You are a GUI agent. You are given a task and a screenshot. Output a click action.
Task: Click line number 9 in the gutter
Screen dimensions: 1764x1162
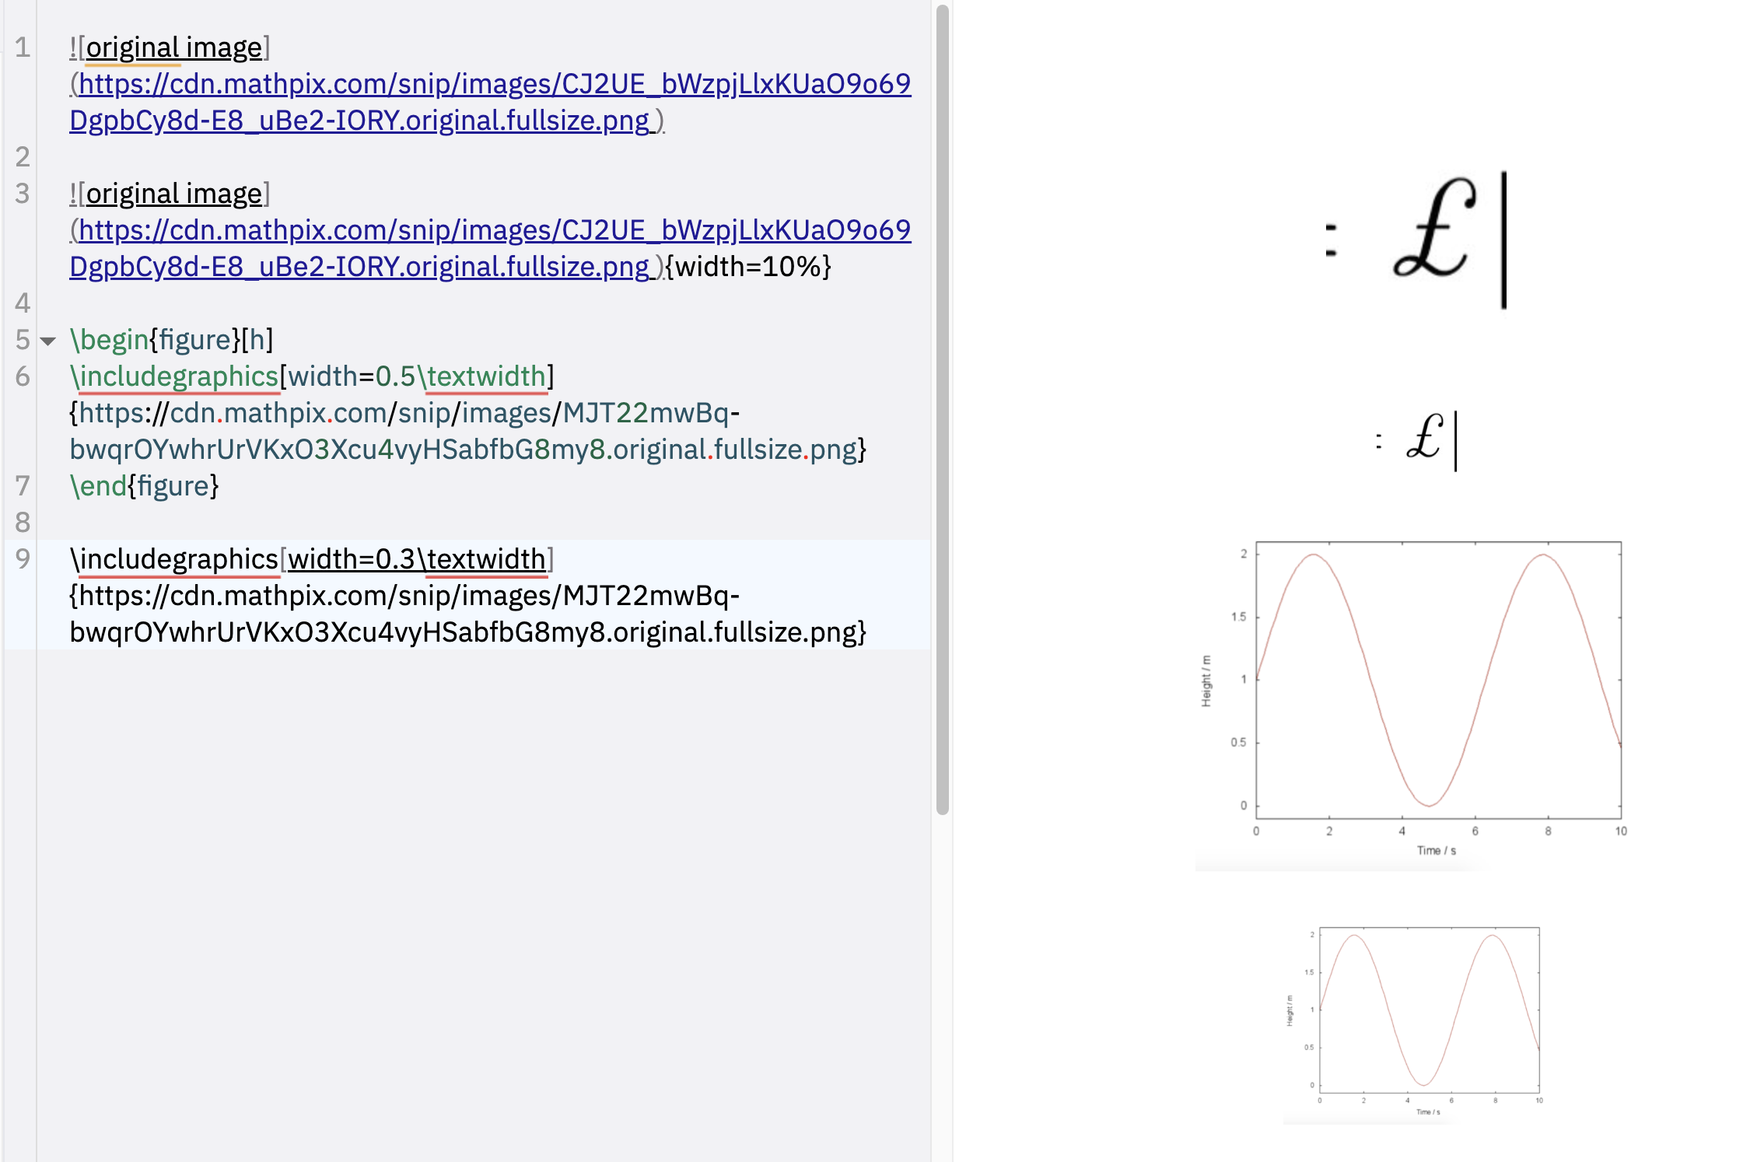[x=23, y=558]
